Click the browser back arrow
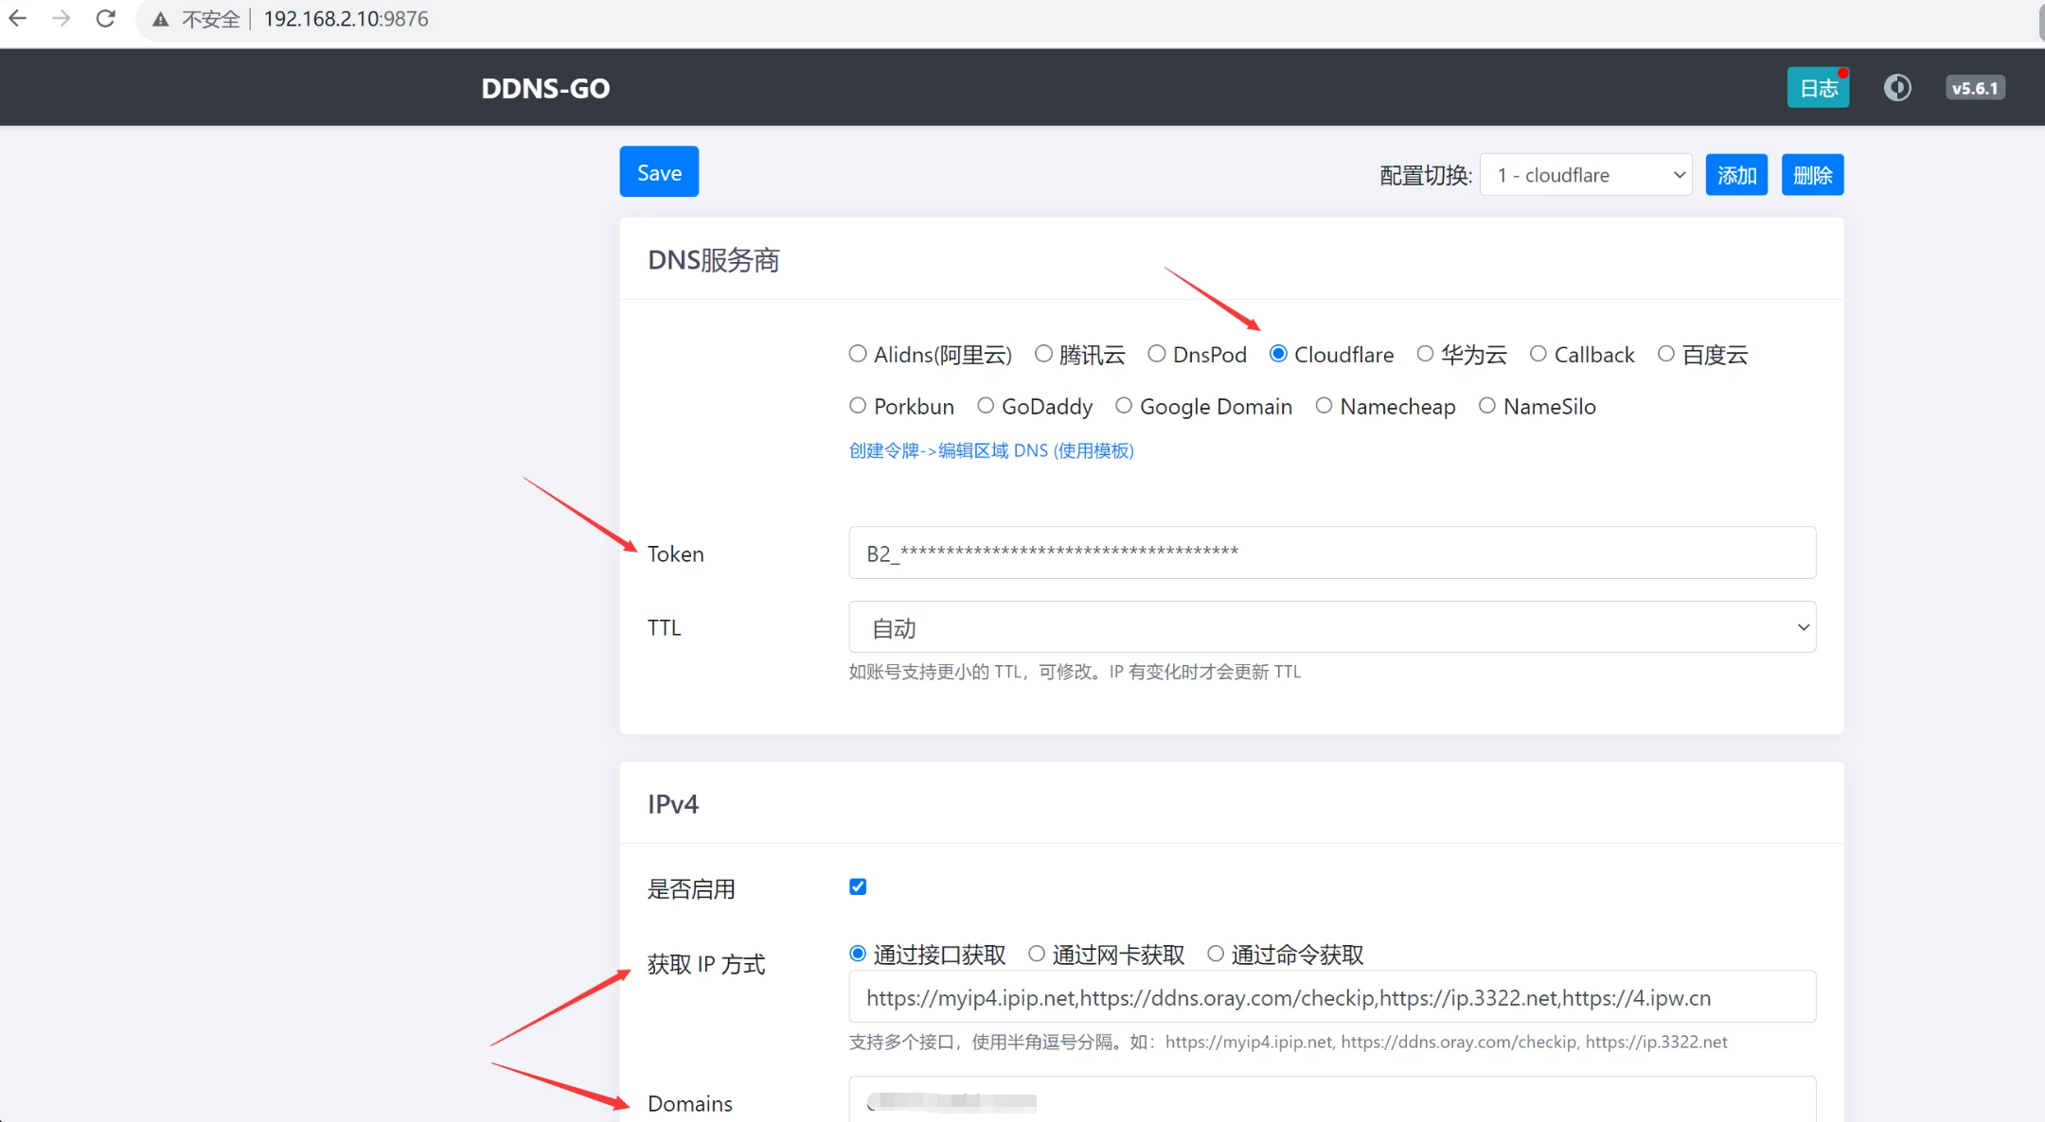 (x=18, y=19)
